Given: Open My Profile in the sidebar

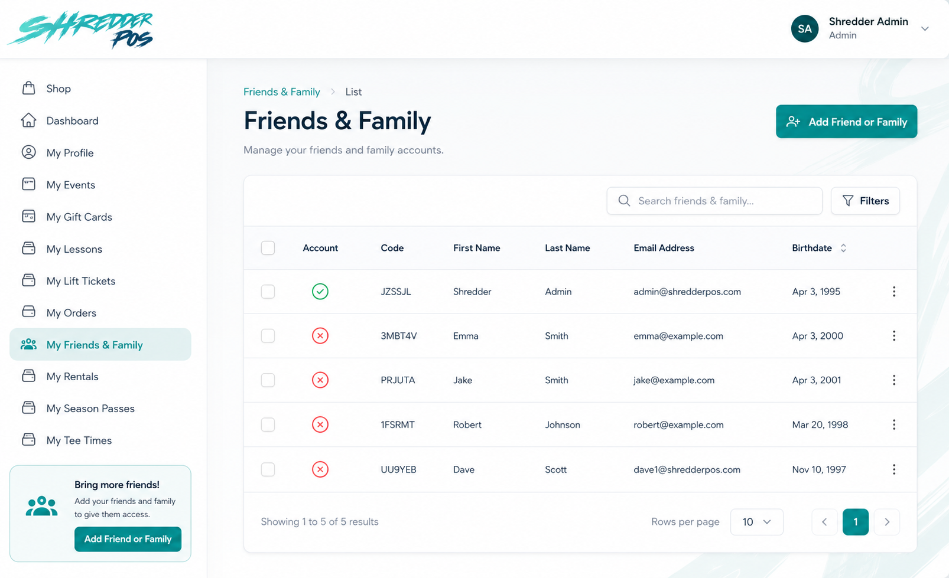Looking at the screenshot, I should coord(100,152).
